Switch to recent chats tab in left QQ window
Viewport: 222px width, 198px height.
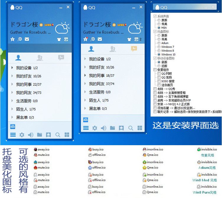click(x=61, y=58)
